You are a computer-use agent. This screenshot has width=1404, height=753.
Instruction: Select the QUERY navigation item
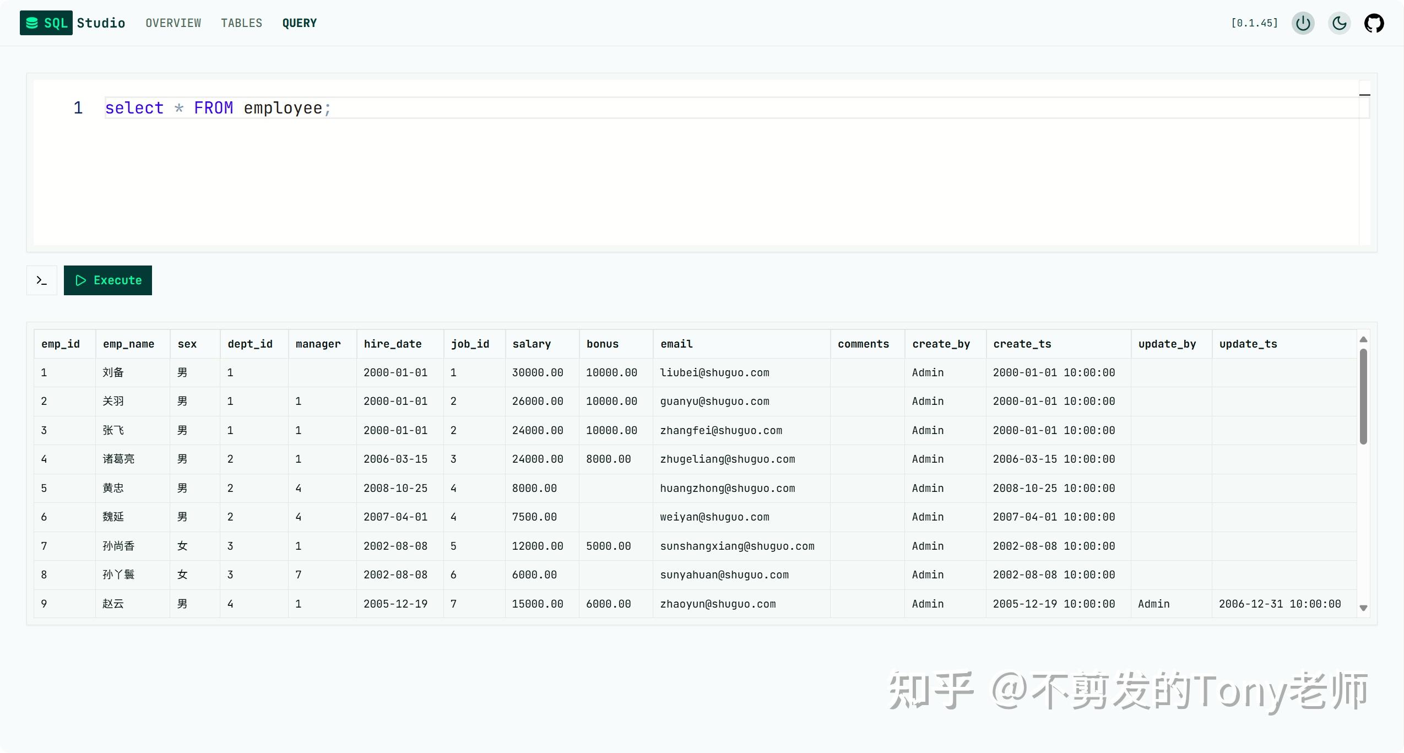tap(299, 23)
